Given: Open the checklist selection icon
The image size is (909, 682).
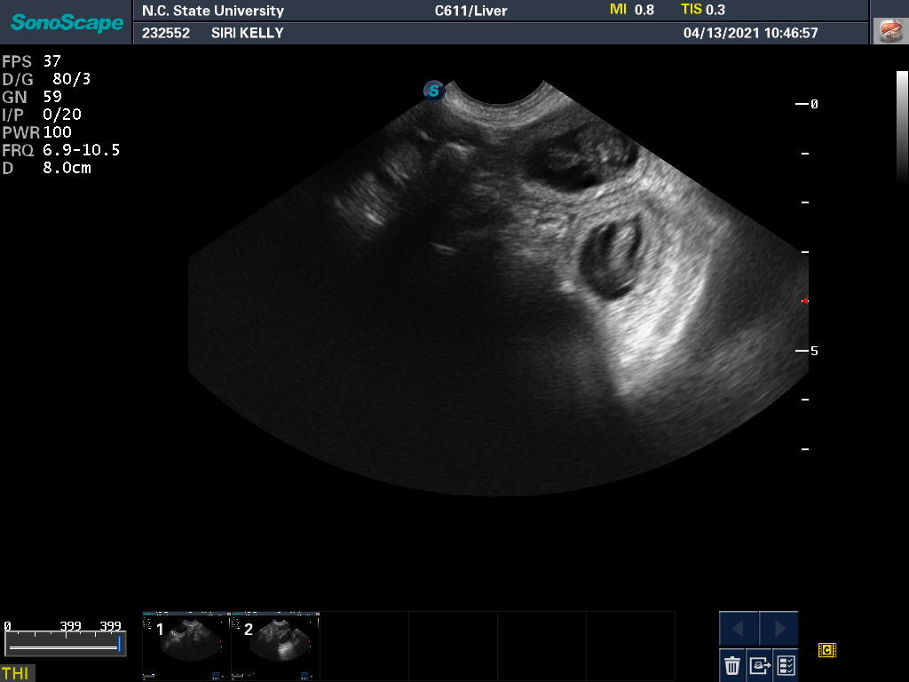Looking at the screenshot, I should tap(786, 664).
